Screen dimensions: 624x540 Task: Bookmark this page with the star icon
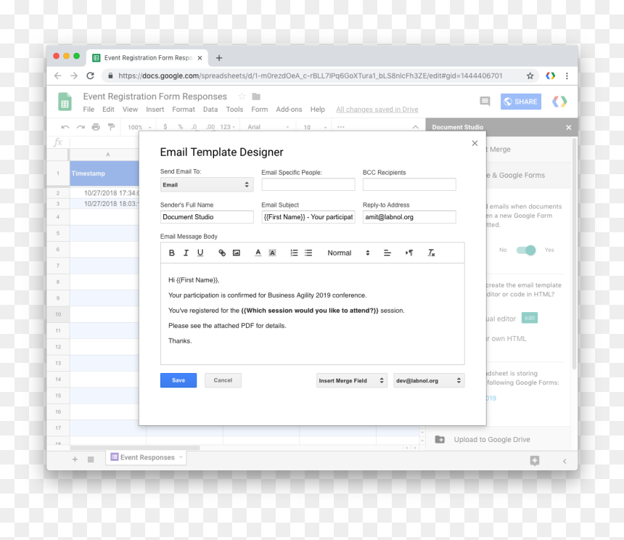click(530, 75)
